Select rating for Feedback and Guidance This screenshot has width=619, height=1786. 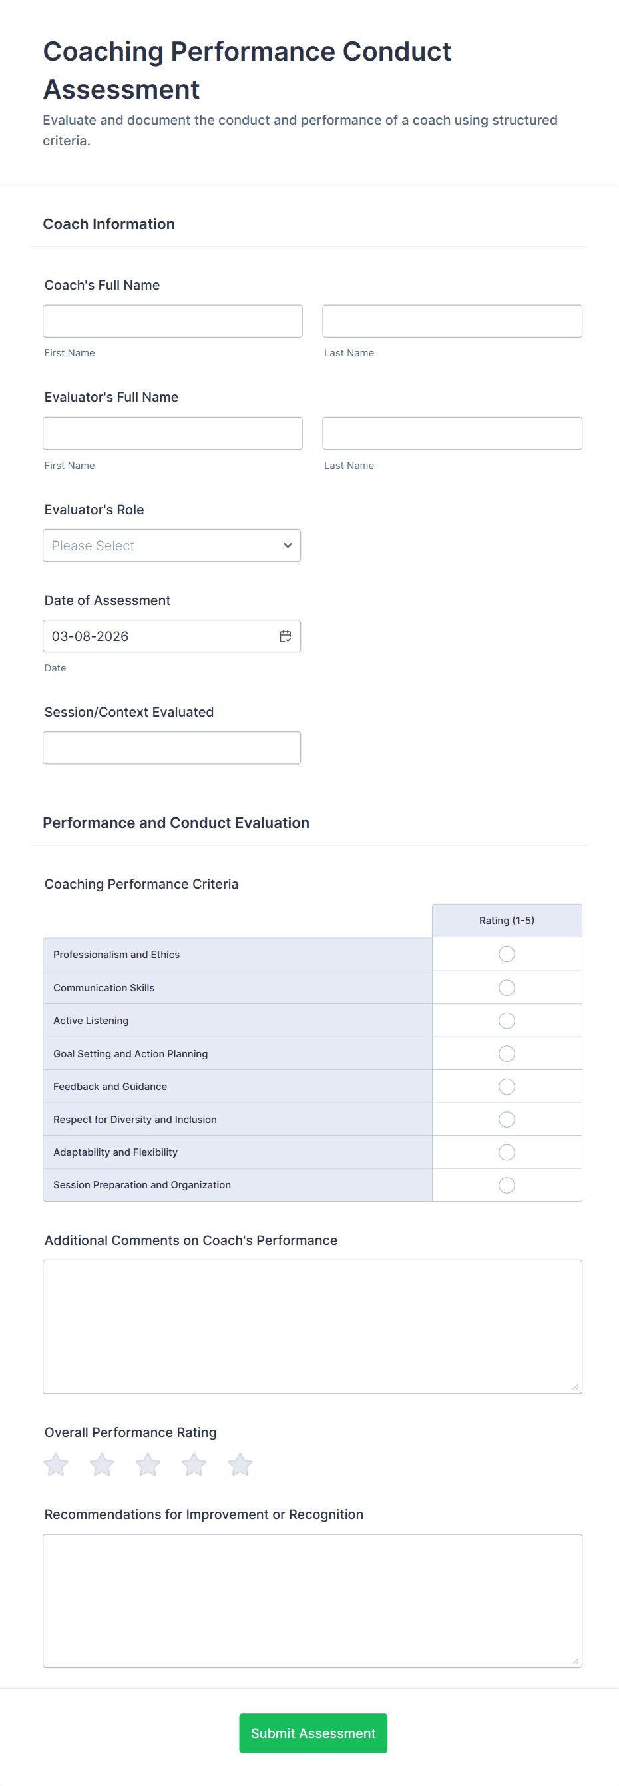pos(507,1086)
